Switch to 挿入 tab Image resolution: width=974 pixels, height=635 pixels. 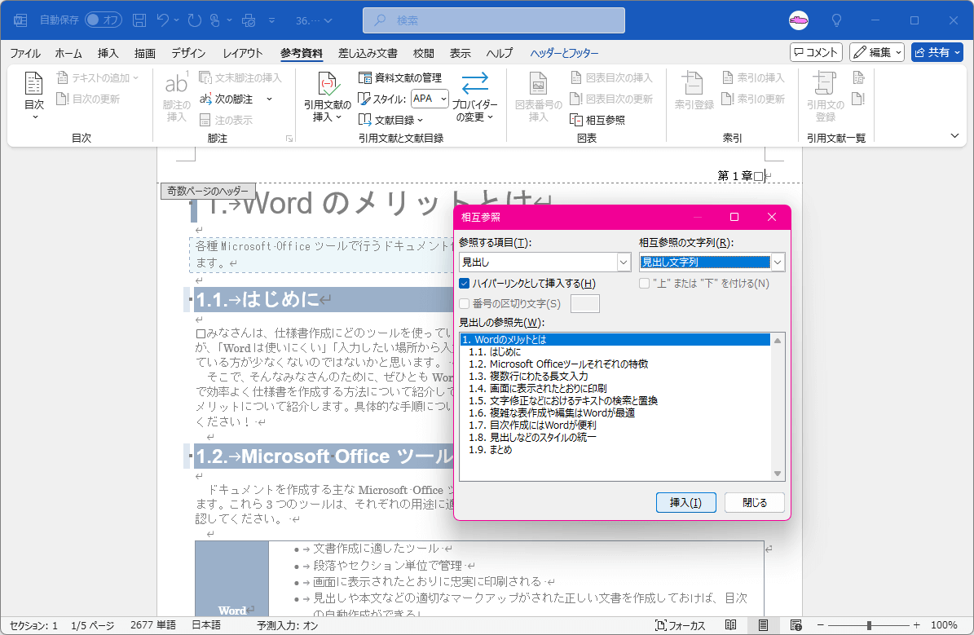click(x=108, y=54)
